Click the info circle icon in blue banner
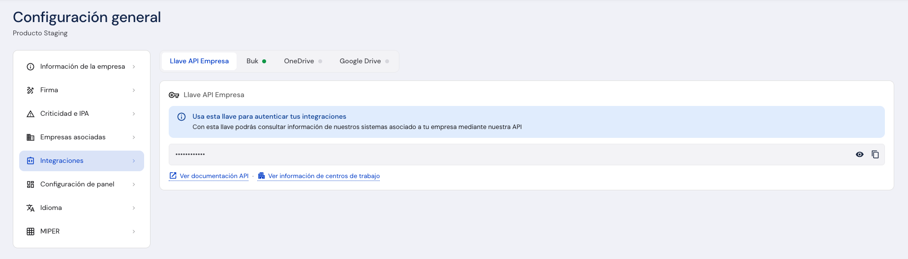 [x=182, y=117]
